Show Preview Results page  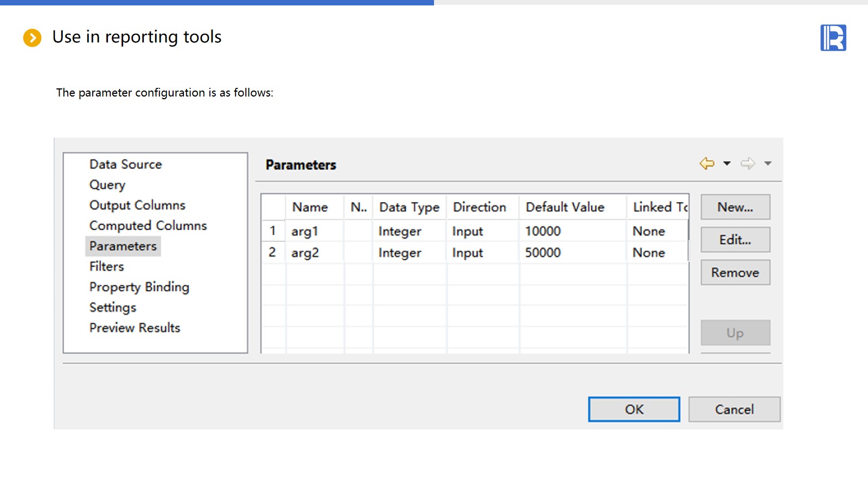[x=135, y=328]
